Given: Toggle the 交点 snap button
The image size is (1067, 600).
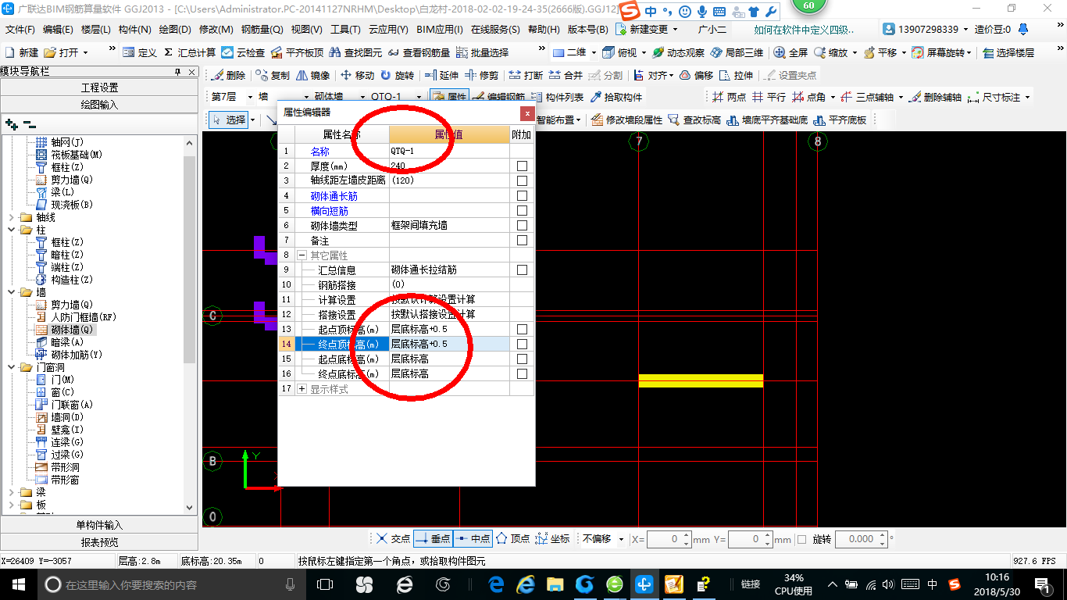Looking at the screenshot, I should coord(393,539).
